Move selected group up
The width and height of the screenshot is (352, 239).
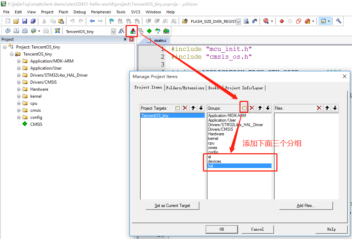(x=260, y=108)
